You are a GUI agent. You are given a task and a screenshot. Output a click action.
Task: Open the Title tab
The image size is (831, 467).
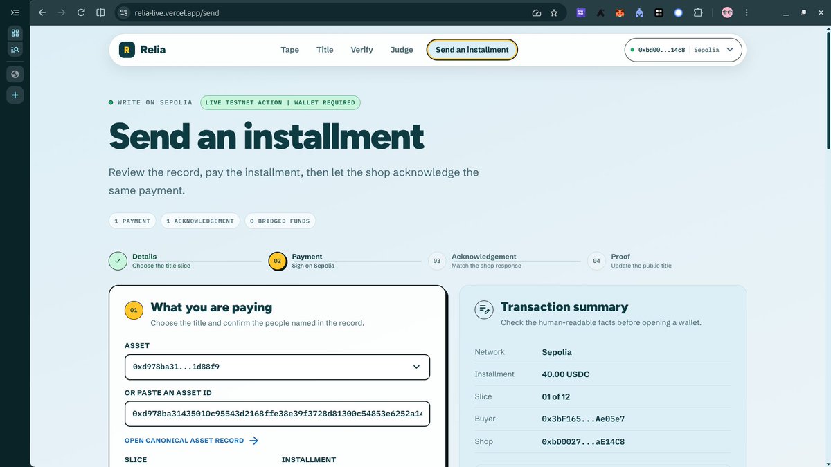click(x=325, y=50)
